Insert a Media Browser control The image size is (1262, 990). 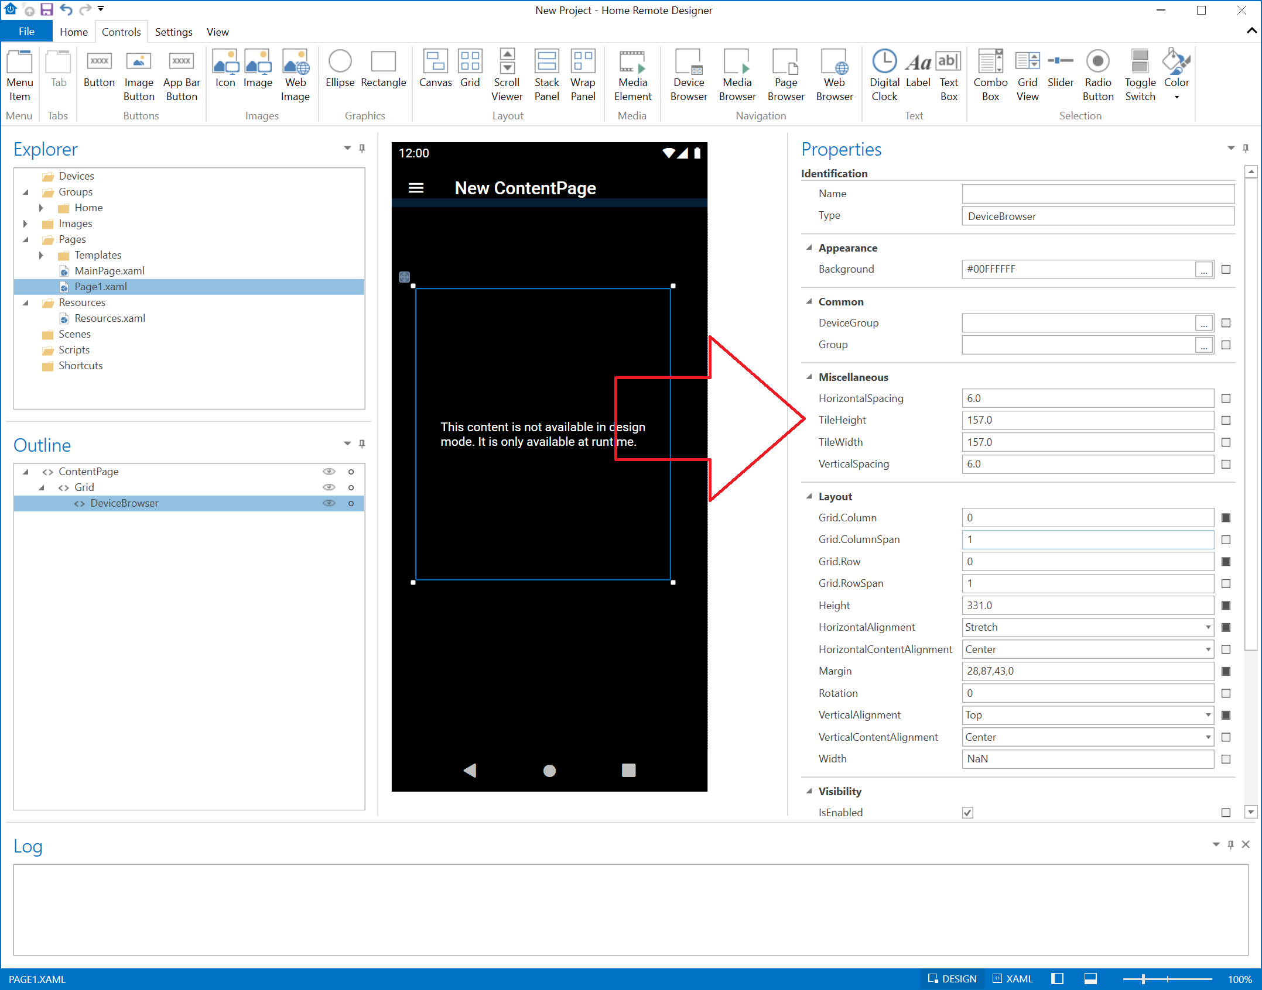(x=737, y=75)
